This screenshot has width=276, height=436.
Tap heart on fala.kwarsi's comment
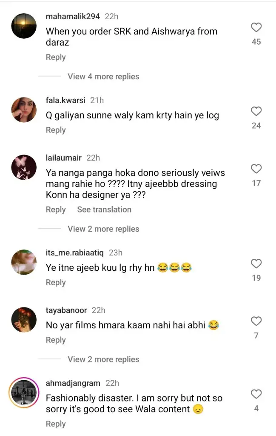coord(256,112)
